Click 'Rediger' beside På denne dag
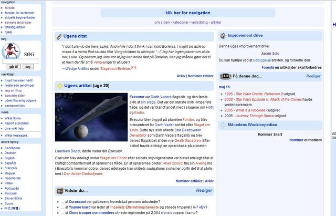This screenshot has width=336, height=216. [313, 76]
